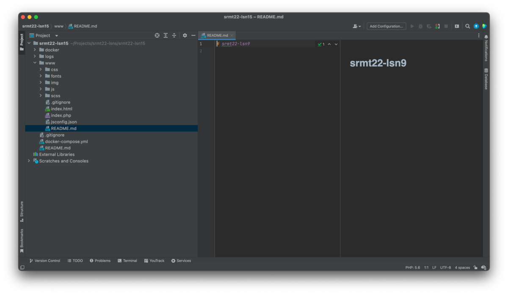Viewport: 508px width, 295px height.
Task: Open Notifications bell tool window
Action: [x=486, y=48]
